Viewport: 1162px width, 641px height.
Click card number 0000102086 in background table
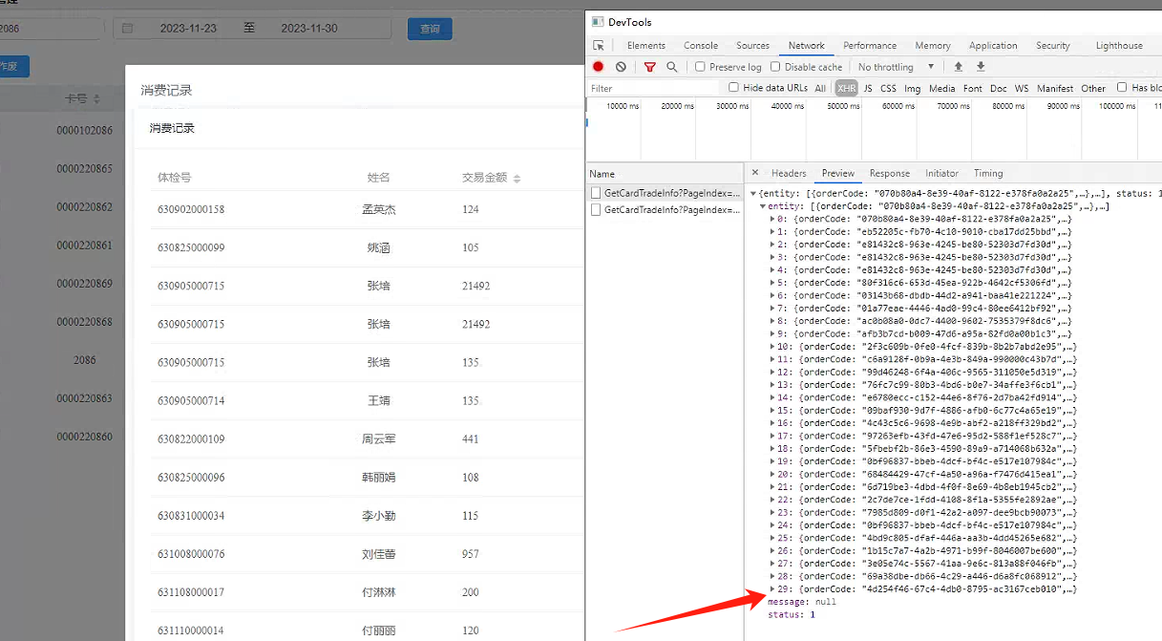[84, 131]
